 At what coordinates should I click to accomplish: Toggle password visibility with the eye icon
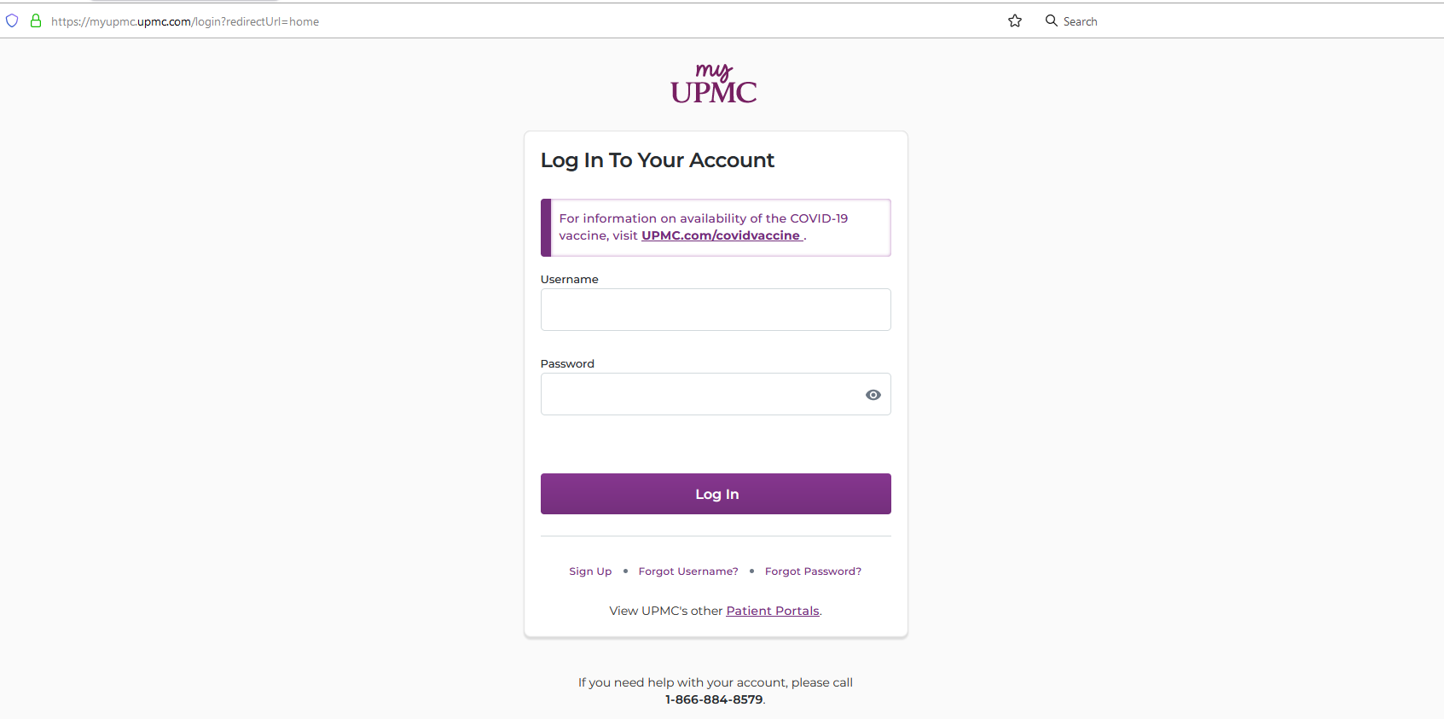[x=873, y=394]
